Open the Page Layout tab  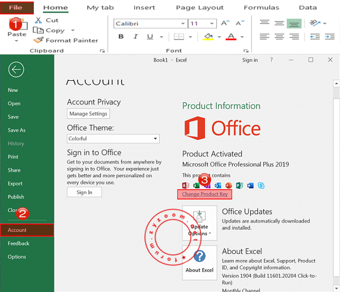tap(200, 8)
